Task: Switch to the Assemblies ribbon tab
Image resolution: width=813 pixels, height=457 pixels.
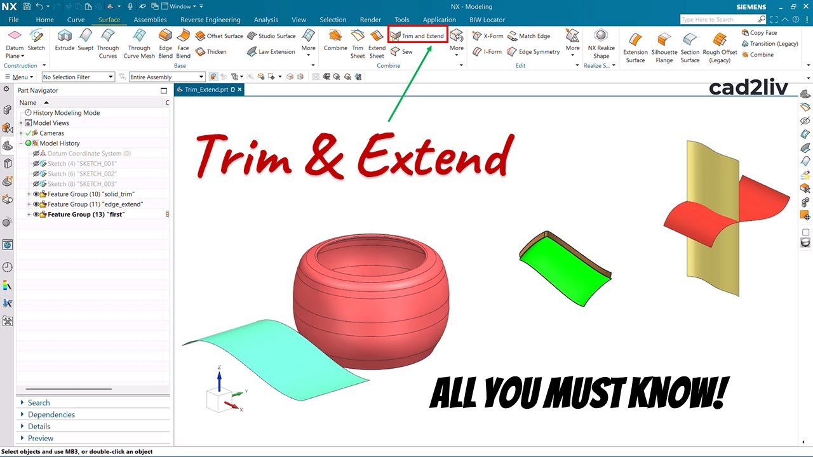Action: (x=150, y=20)
